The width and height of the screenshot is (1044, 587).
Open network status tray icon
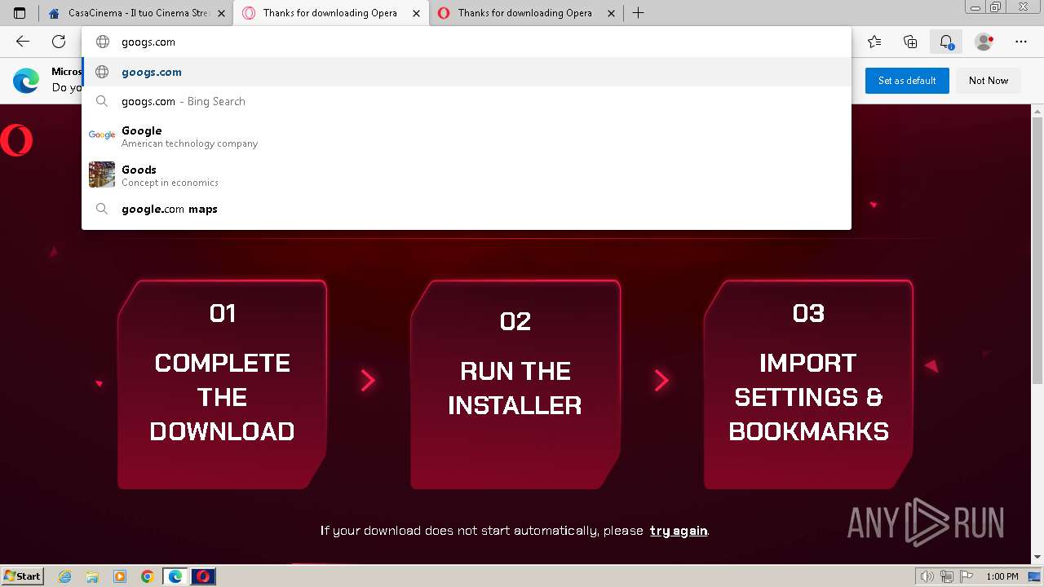947,576
